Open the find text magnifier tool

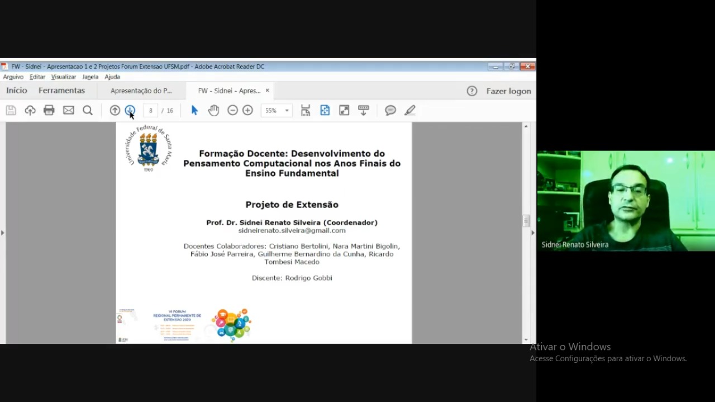(88, 110)
